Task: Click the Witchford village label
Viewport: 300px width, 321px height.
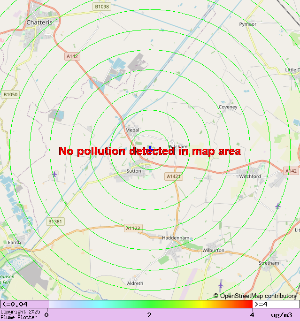Action: click(250, 176)
